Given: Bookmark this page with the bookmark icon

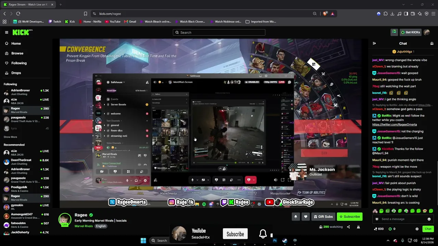Looking at the screenshot, I should pos(86,14).
